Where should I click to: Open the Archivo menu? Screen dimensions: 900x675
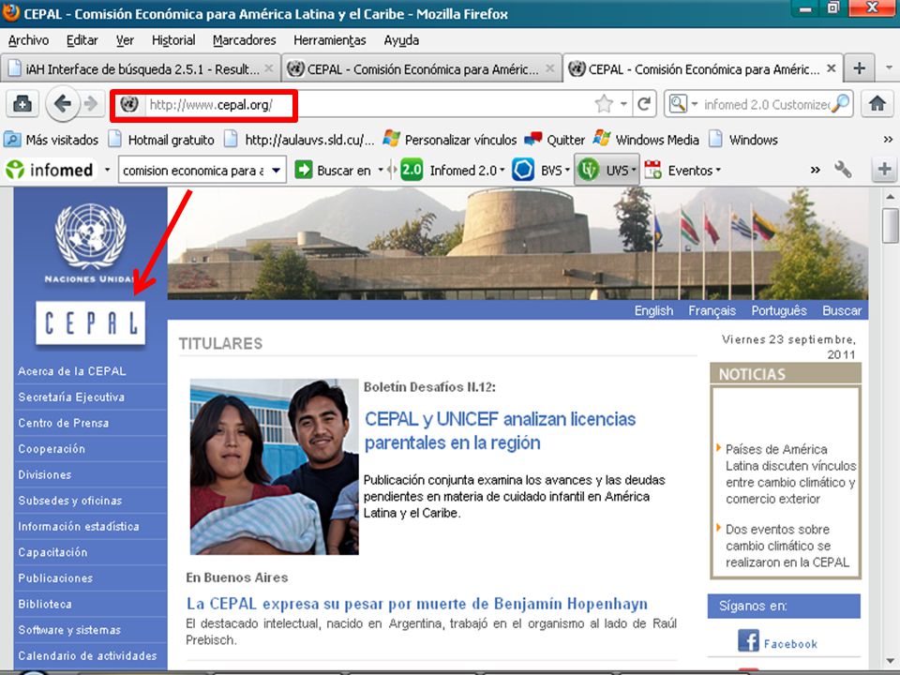click(28, 40)
